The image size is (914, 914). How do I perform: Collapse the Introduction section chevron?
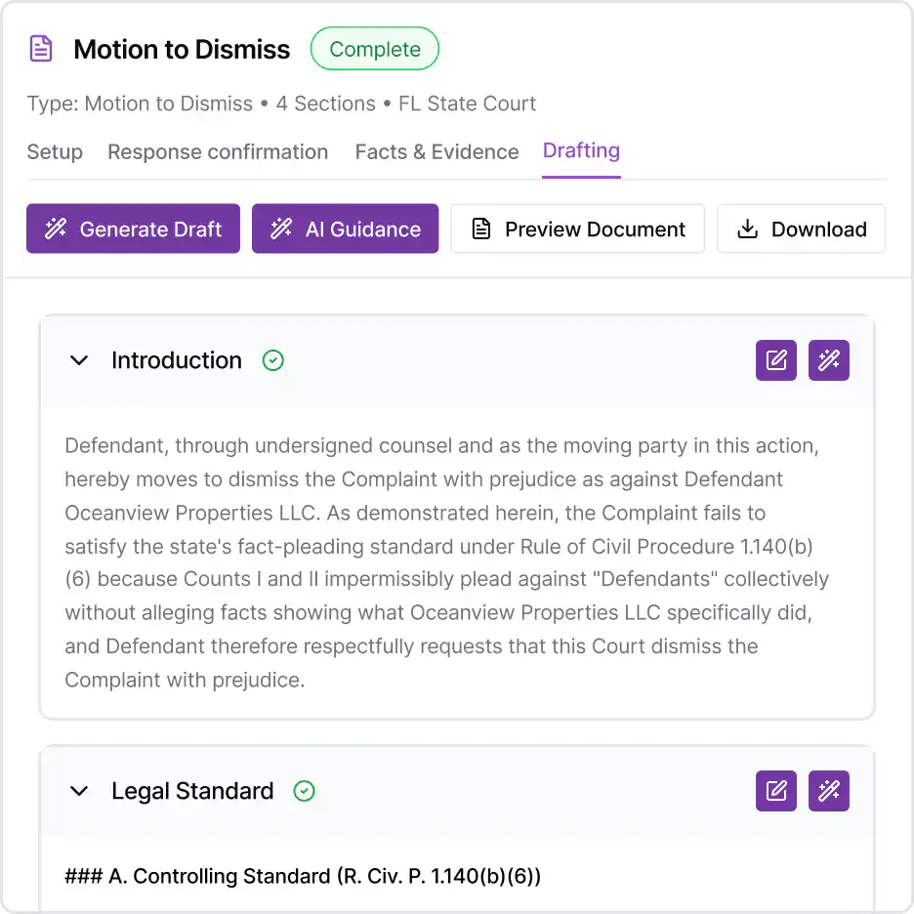(x=79, y=360)
